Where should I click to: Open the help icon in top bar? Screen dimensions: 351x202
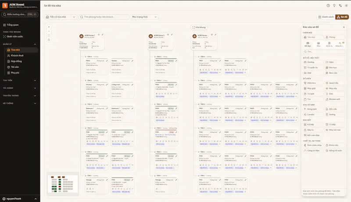click(328, 6)
